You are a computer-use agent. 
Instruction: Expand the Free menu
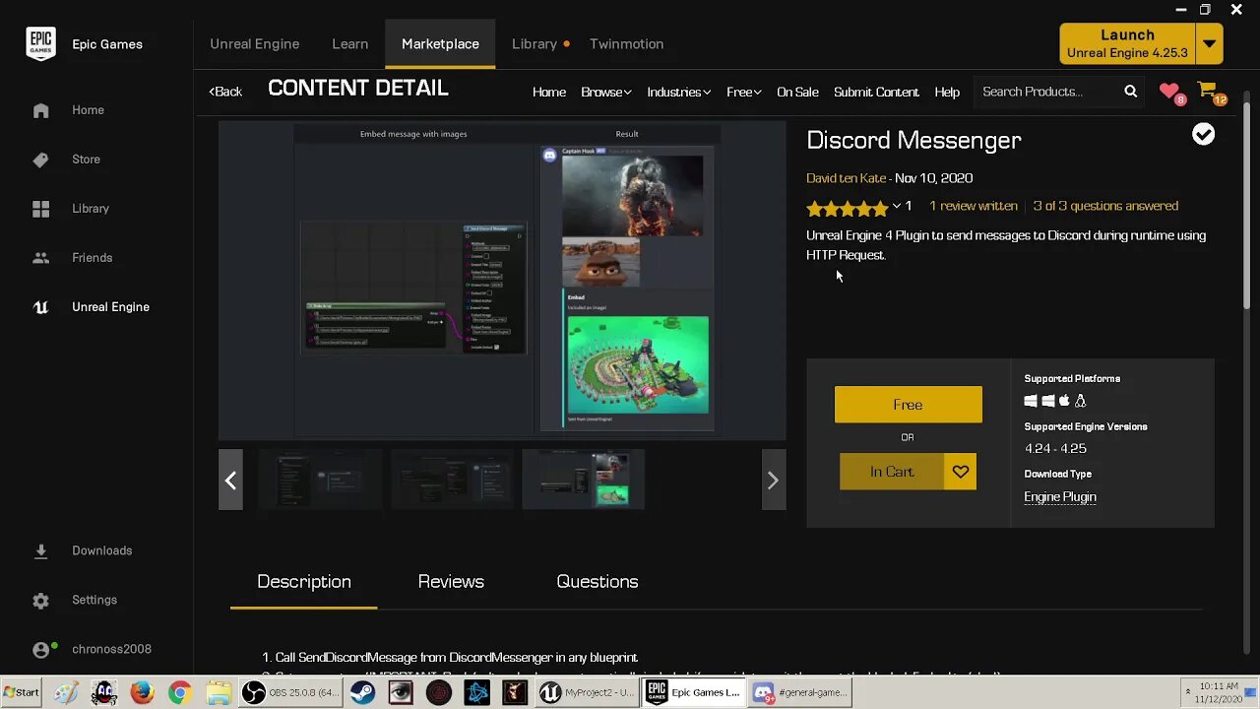tap(743, 92)
